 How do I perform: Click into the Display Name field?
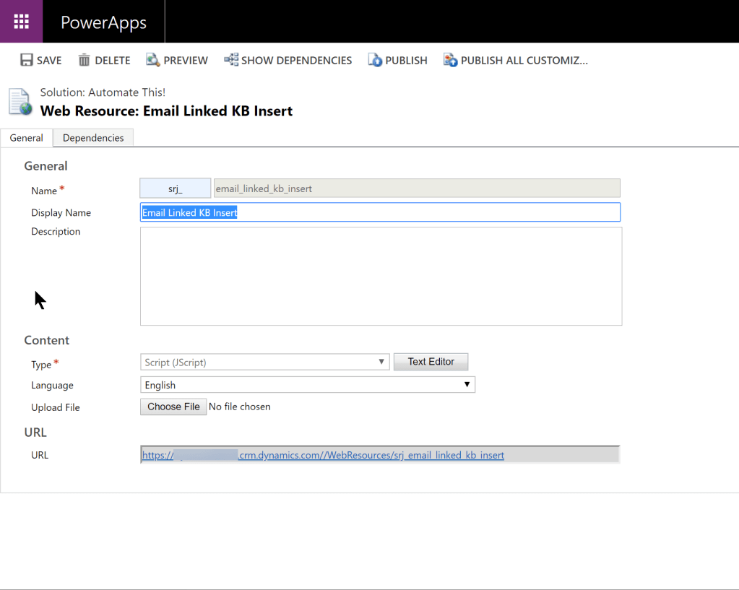379,212
